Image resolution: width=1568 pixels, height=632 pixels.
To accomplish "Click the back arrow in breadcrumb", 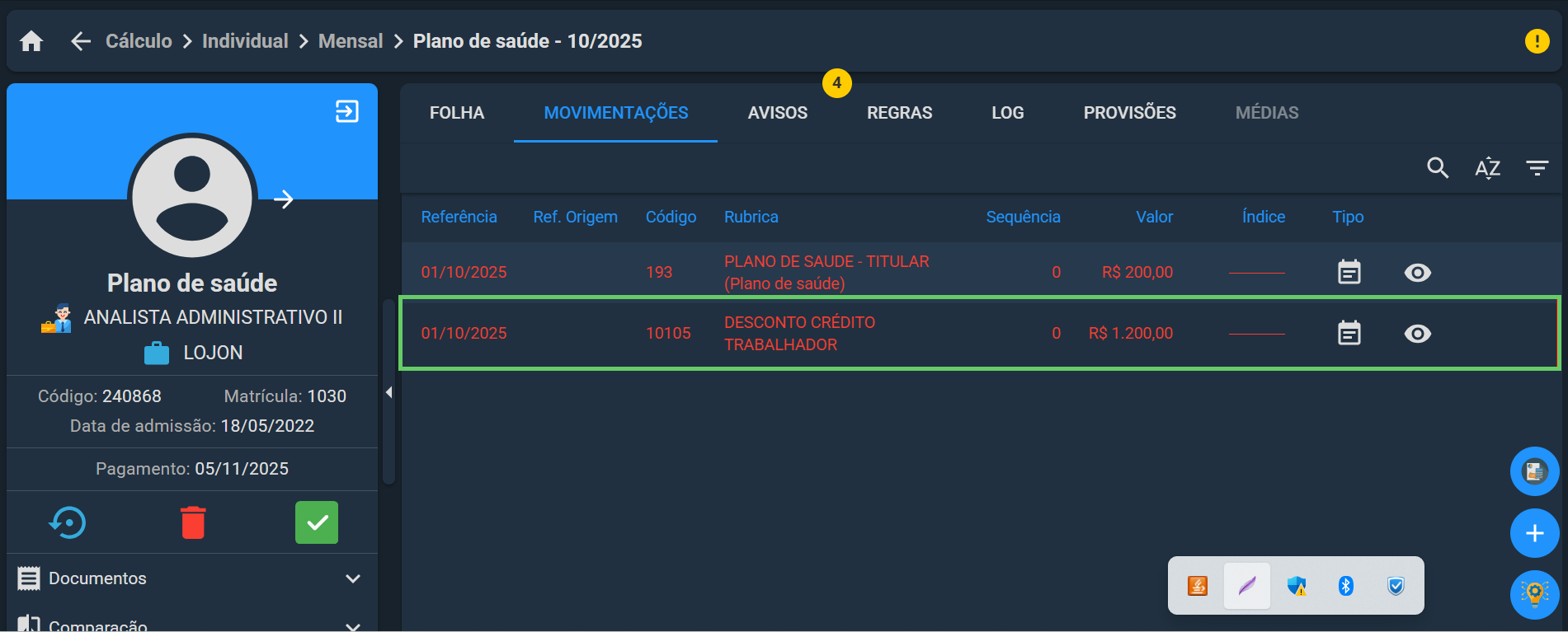I will tap(80, 41).
